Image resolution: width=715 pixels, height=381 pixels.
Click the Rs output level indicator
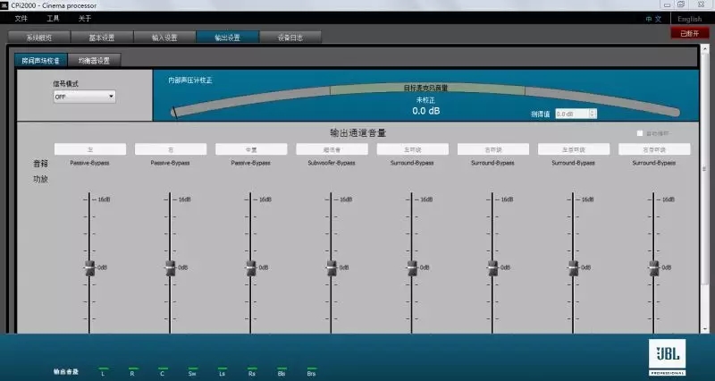(x=251, y=368)
